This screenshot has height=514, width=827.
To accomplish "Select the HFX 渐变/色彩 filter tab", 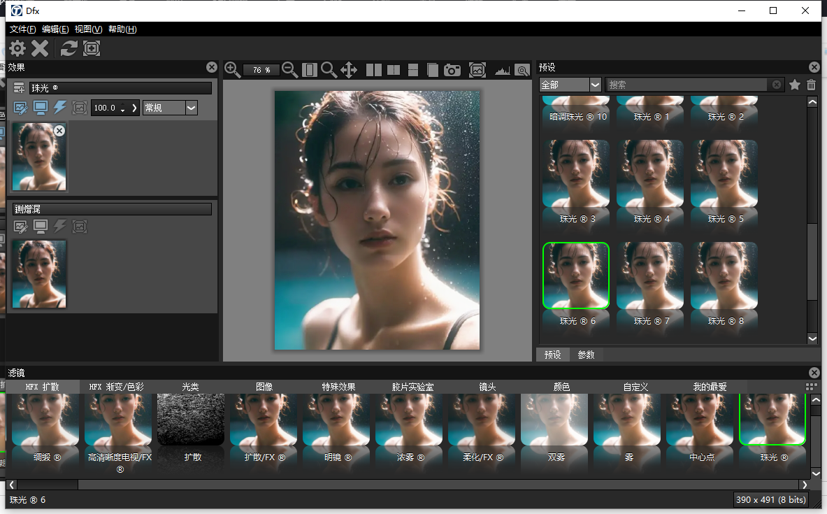I will tap(117, 387).
